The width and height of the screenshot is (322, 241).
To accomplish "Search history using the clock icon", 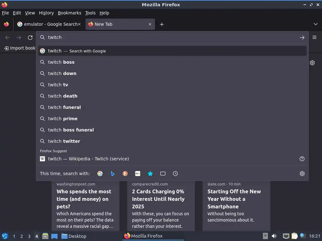I will 175,174.
